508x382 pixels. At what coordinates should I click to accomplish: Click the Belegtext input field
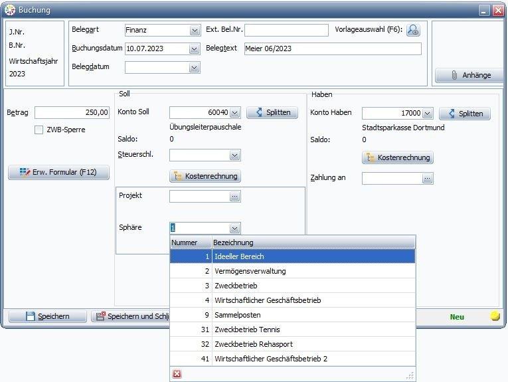tap(331, 48)
